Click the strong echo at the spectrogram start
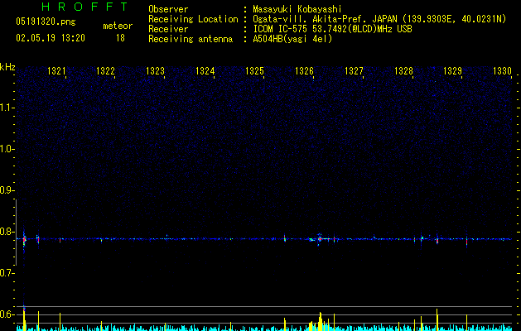This screenshot has width=521, height=331. [24, 239]
